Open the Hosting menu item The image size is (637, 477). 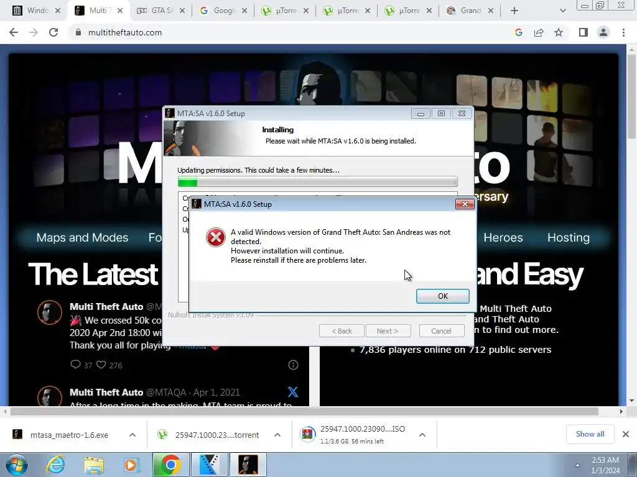click(569, 238)
